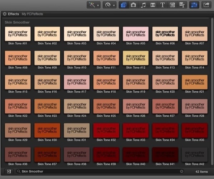Viewport: 214px width, 179px height.
Task: Click the Skin Tone #06 label
Action: click(x=165, y=43)
